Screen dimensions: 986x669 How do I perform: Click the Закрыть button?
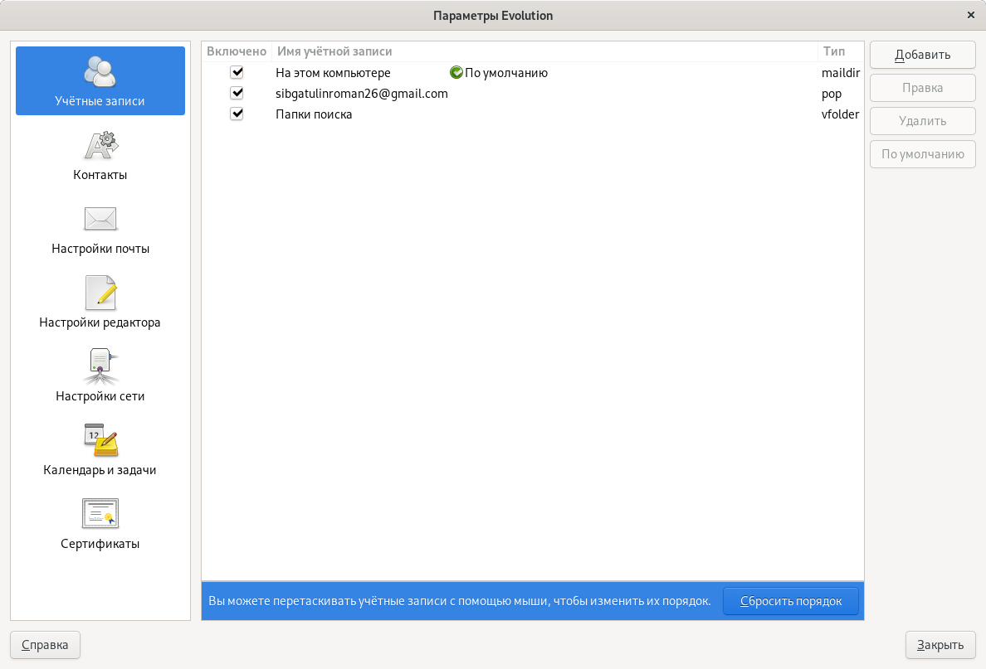coord(940,645)
